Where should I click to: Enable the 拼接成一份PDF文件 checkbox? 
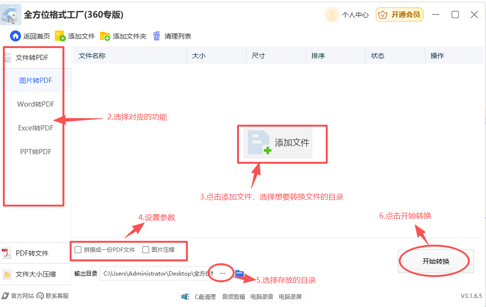[x=77, y=249]
